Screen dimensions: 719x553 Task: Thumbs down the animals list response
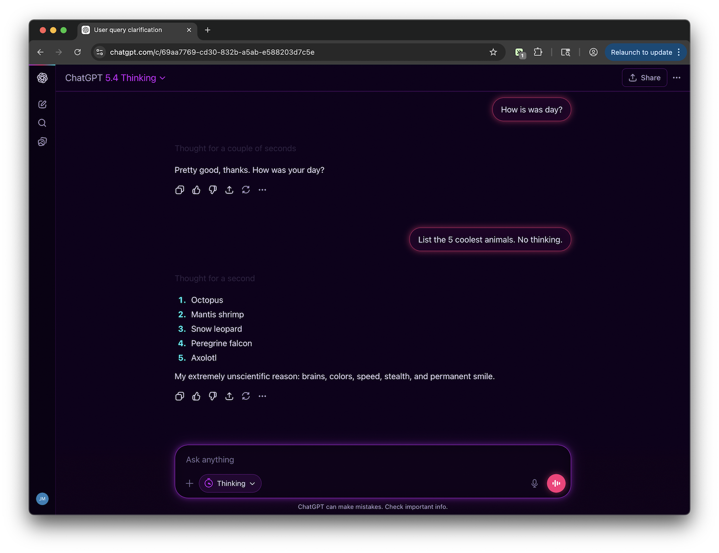[213, 396]
